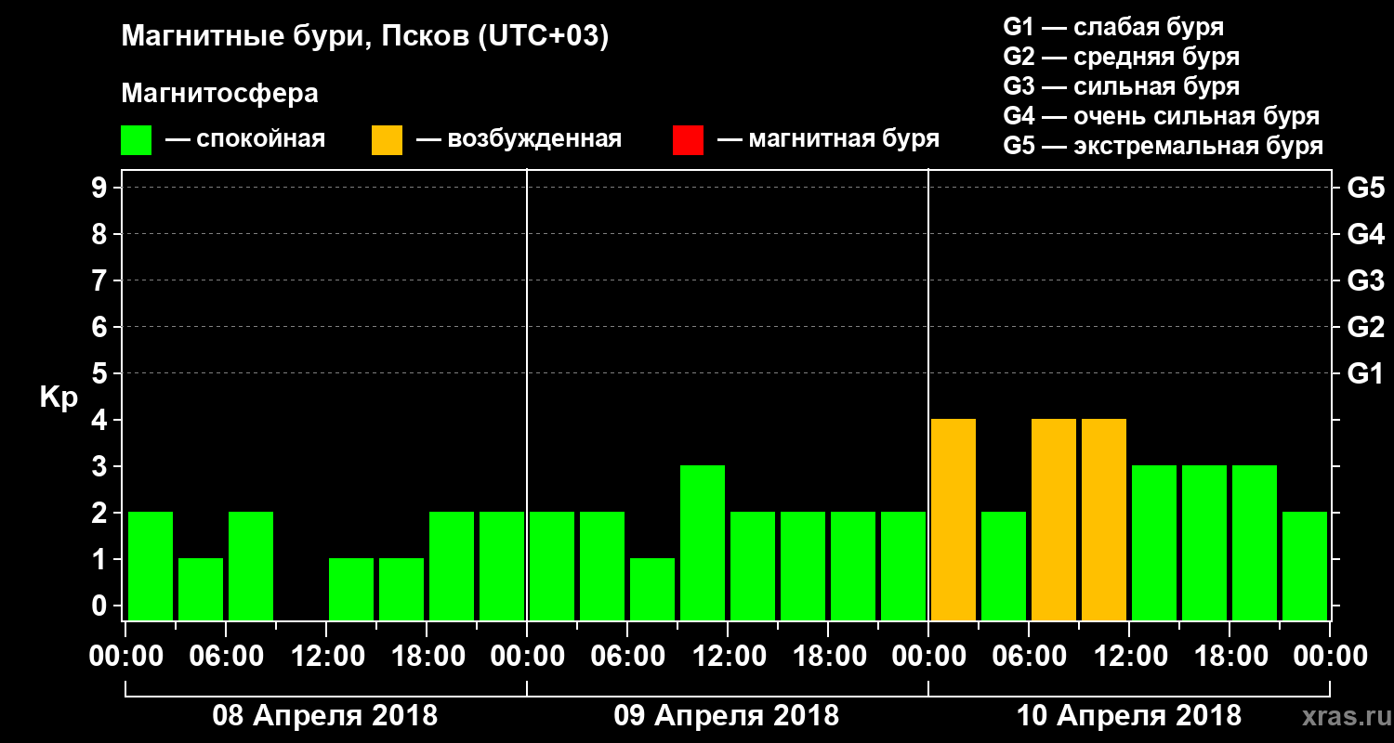Click the green bar between orange bars on 10 Апреля
This screenshot has height=743, width=1394.
[1004, 566]
